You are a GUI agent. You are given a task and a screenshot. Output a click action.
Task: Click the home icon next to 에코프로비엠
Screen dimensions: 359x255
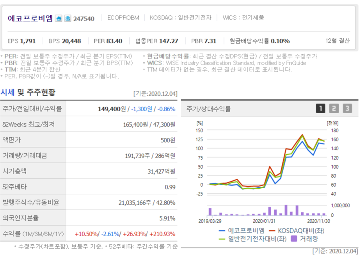tap(59, 18)
